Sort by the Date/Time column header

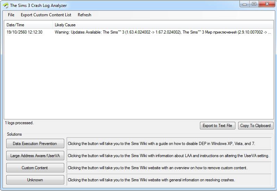point(28,25)
